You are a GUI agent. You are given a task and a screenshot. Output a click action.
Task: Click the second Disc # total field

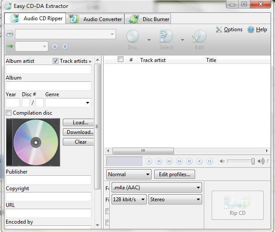(x=40, y=102)
